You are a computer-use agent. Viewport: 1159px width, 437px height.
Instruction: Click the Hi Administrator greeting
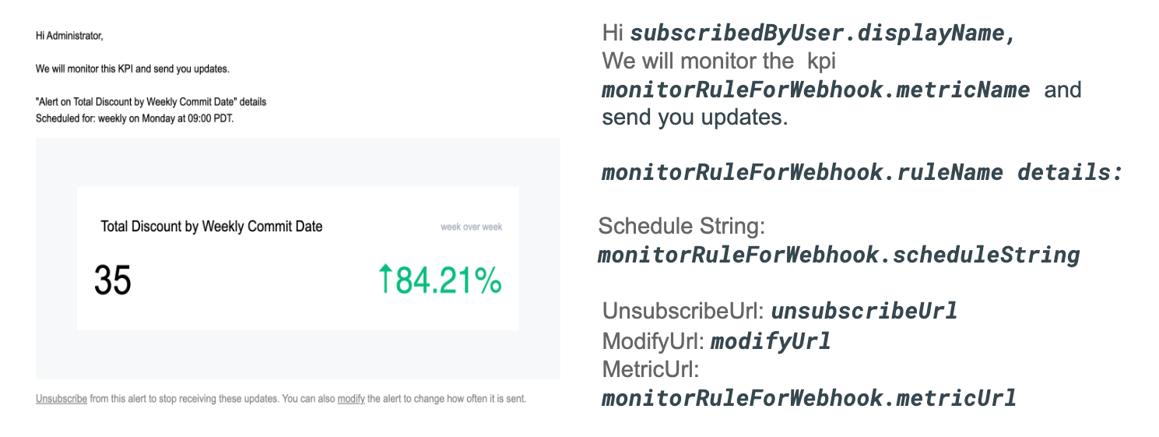tap(69, 35)
